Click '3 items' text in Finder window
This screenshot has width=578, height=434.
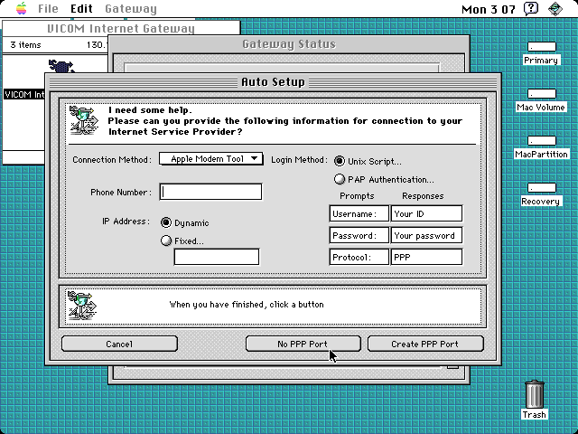25,45
